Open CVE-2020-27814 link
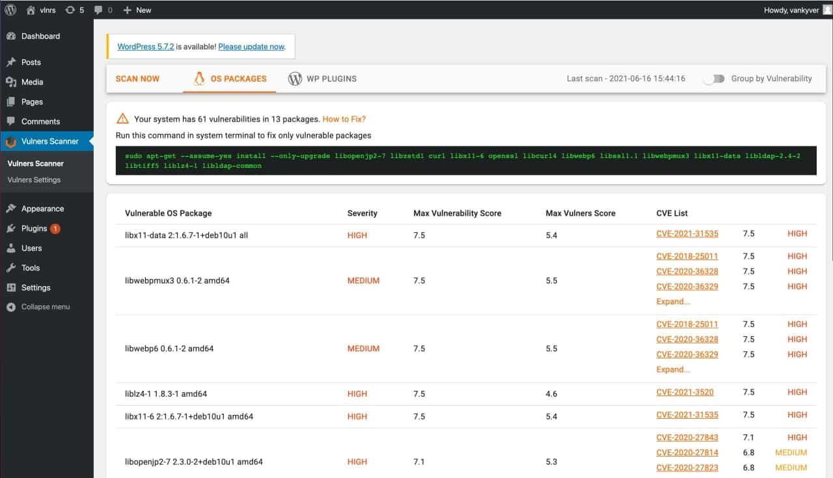 [687, 453]
